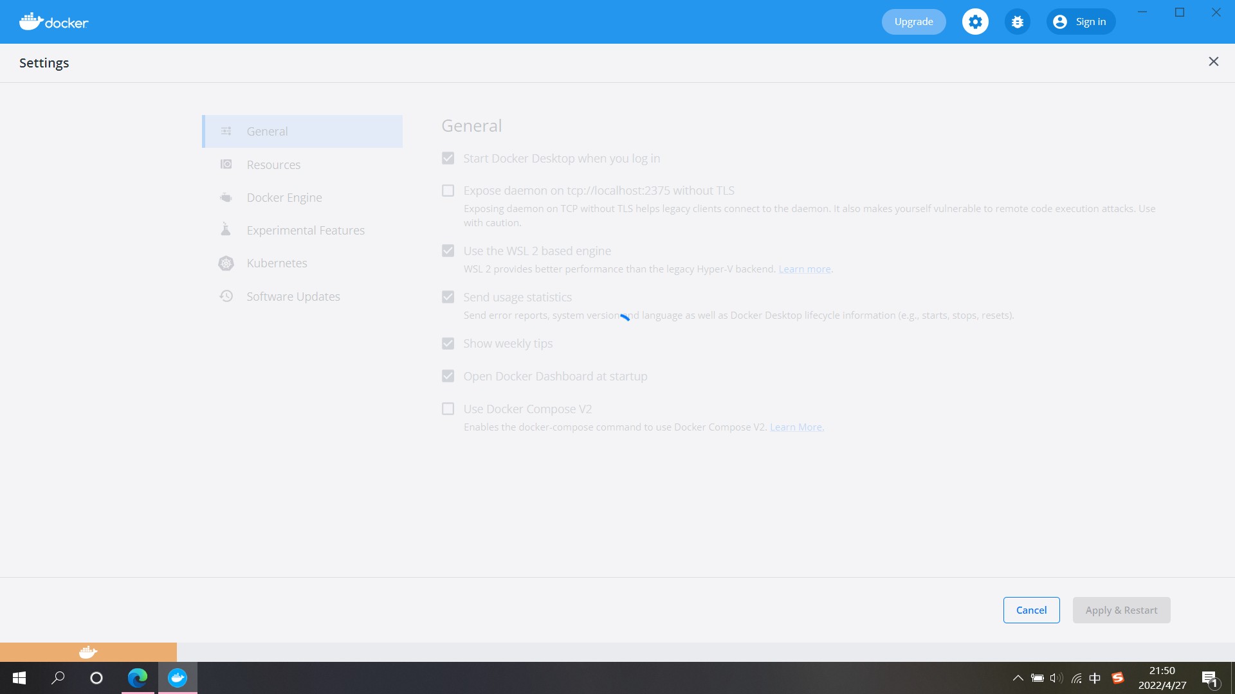Click the Software Updates history icon
The height and width of the screenshot is (694, 1235).
click(226, 296)
